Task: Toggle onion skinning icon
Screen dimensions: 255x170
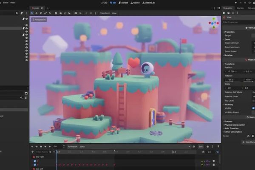Action: 208,147
